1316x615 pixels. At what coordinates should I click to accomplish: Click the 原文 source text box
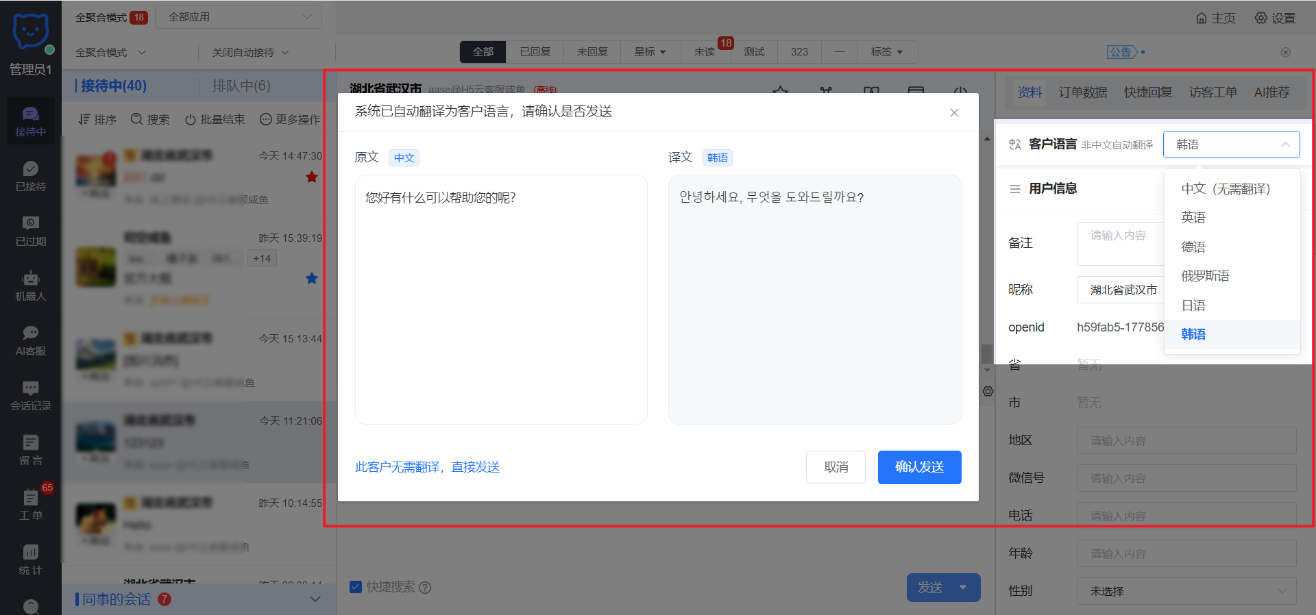click(501, 299)
